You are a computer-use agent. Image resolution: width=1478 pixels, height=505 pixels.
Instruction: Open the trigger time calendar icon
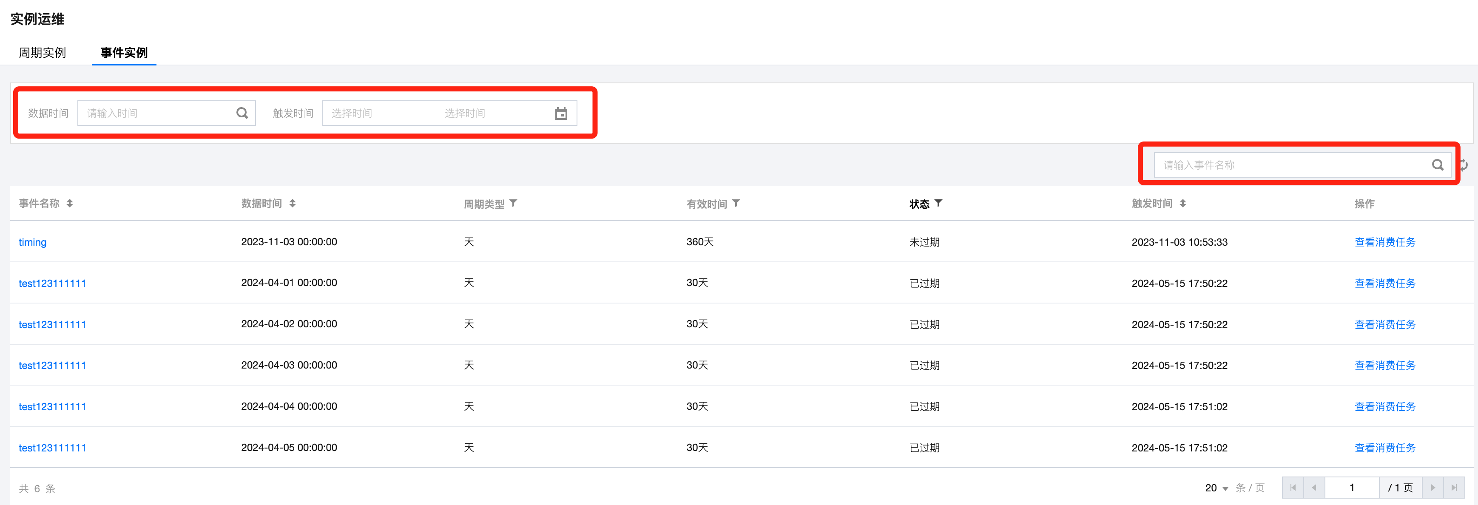[560, 113]
